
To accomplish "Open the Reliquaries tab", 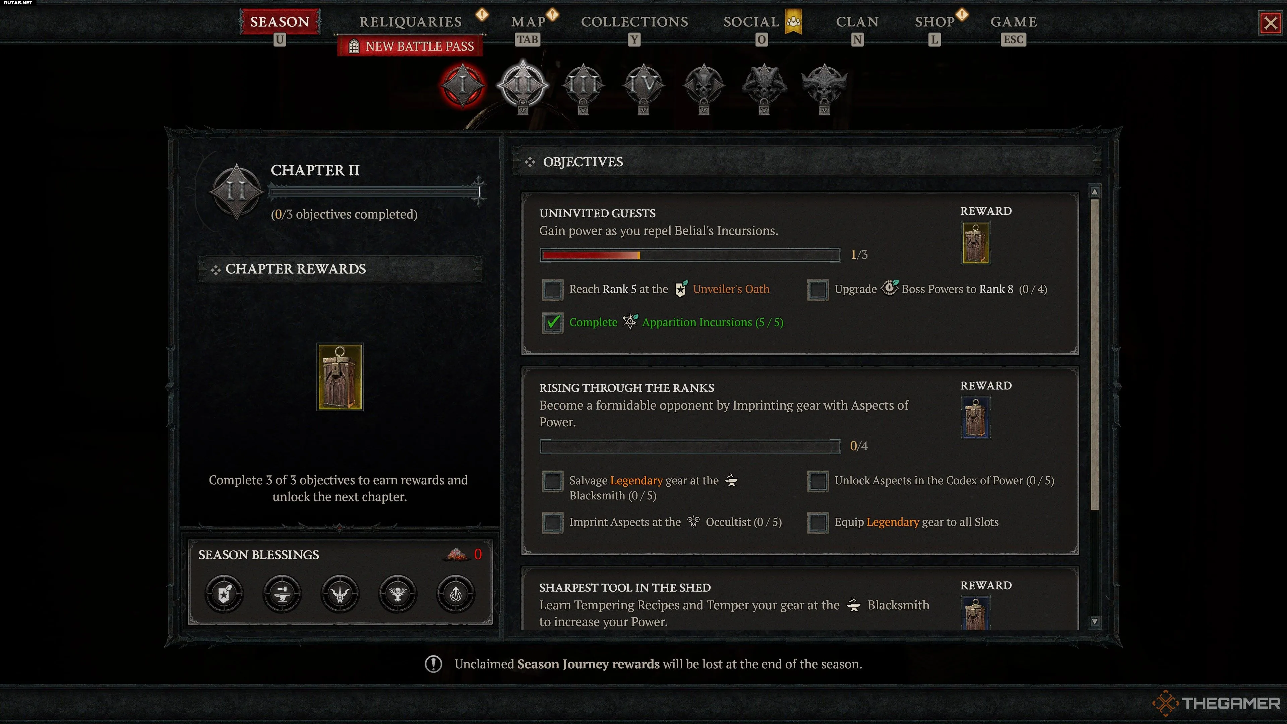I will click(411, 22).
